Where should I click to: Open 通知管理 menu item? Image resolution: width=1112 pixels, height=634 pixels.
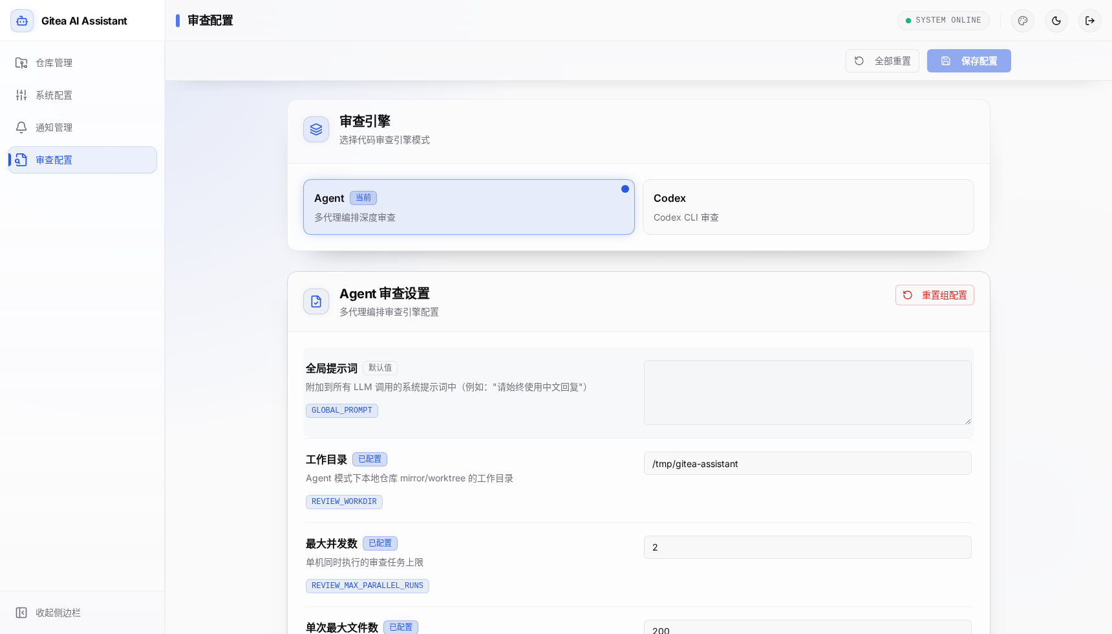(x=82, y=127)
